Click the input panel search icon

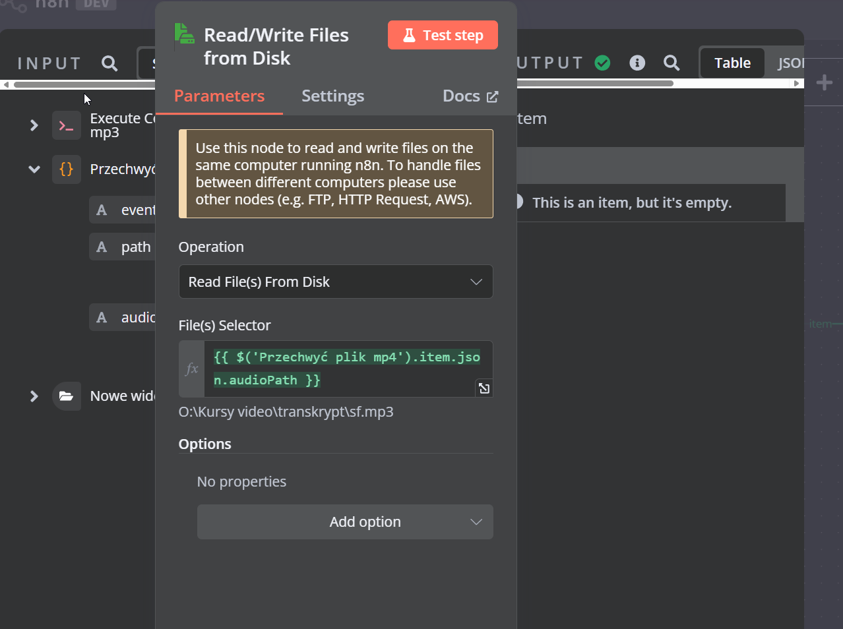tap(109, 63)
